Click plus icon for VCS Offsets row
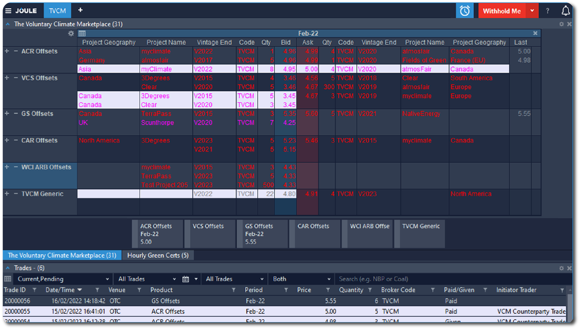Image resolution: width=580 pixels, height=329 pixels. click(x=7, y=78)
